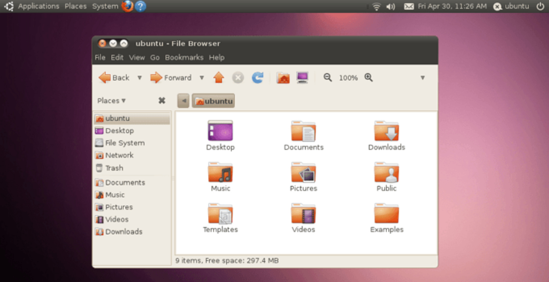Click the date and time clock
Screen dimensions: 549x282
pos(452,6)
